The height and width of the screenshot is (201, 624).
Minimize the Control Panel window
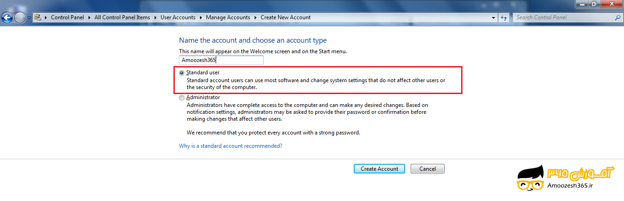tap(581, 4)
